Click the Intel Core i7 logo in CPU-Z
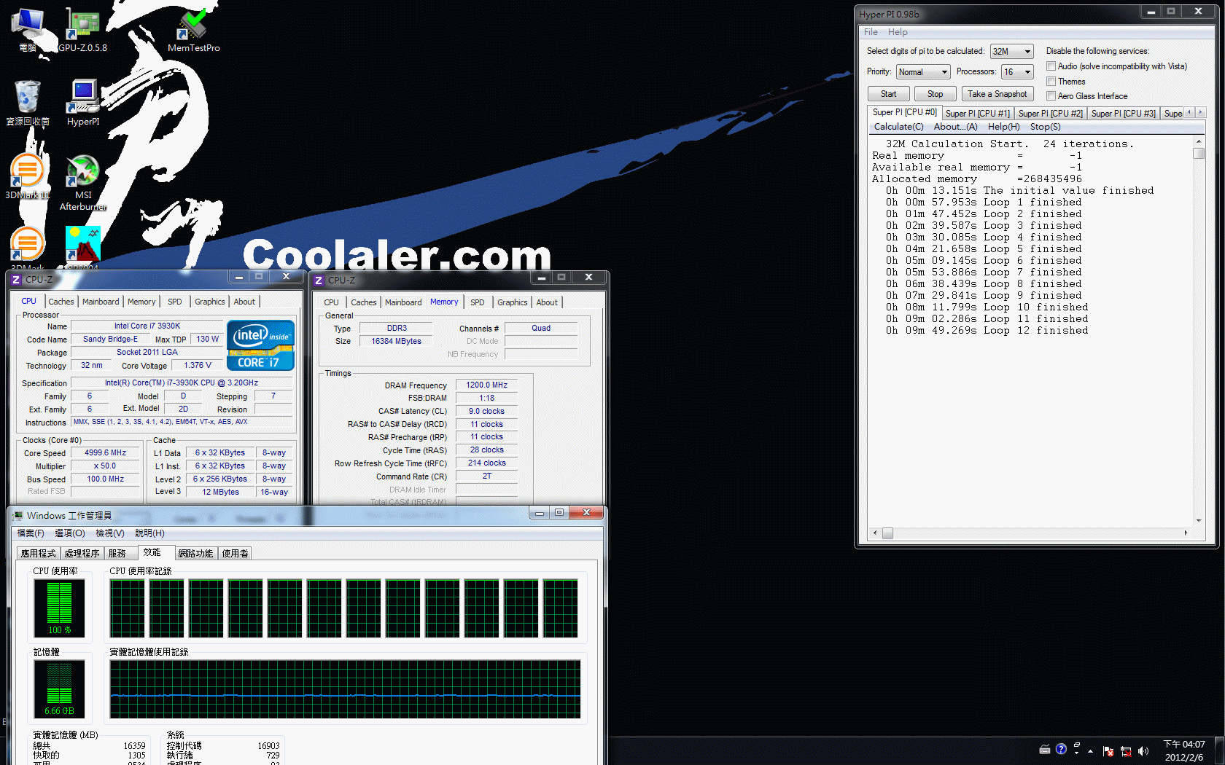Viewport: 1225px width, 765px height. (260, 345)
